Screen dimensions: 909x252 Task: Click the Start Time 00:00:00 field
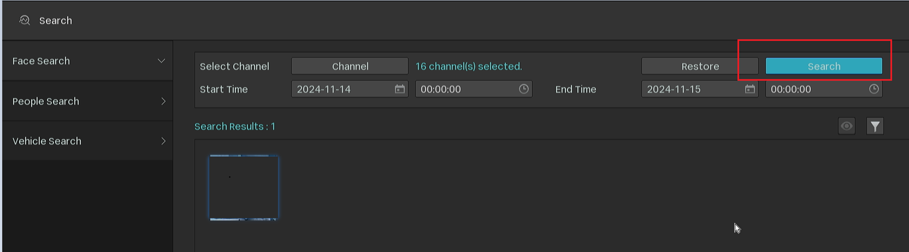(462, 89)
